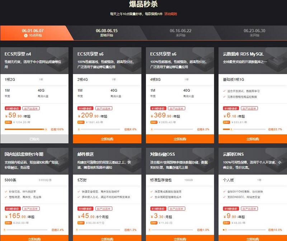287x241 pixels.
Task: Click the 1核2G spec label
Action: [x=10, y=79]
